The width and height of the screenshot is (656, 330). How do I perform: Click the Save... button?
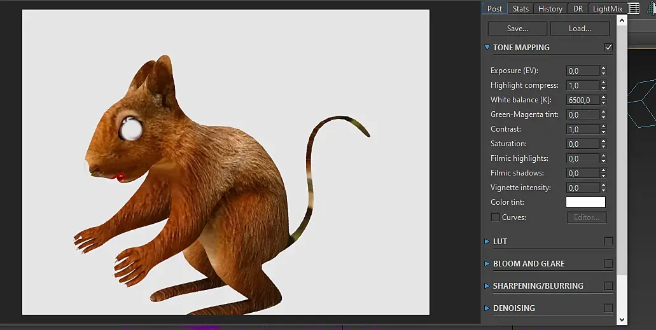coord(517,29)
